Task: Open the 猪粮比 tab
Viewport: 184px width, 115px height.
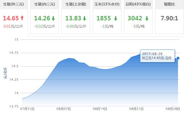Action: [169, 4]
